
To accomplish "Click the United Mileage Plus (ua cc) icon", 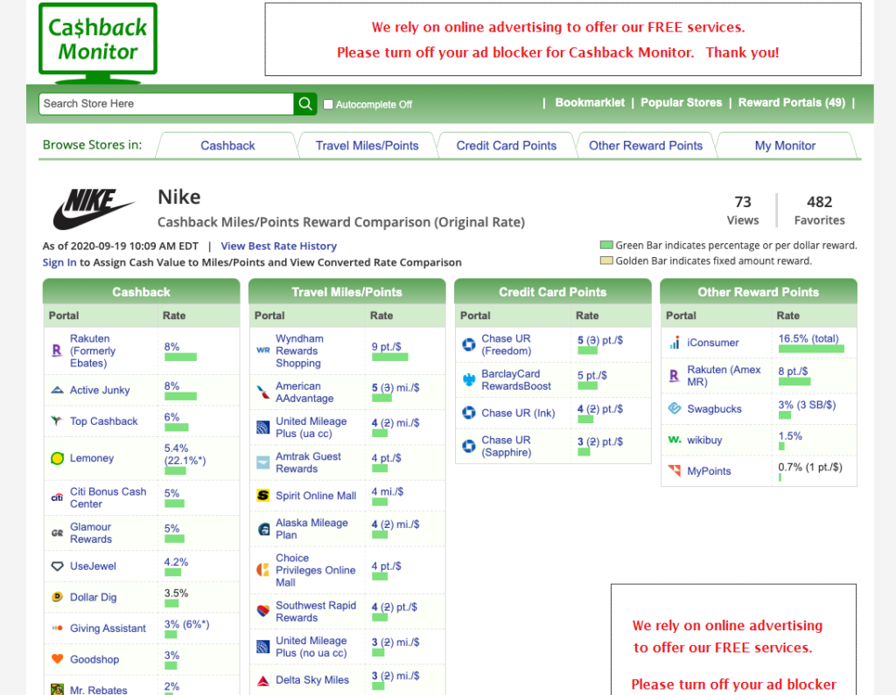I will 262,427.
